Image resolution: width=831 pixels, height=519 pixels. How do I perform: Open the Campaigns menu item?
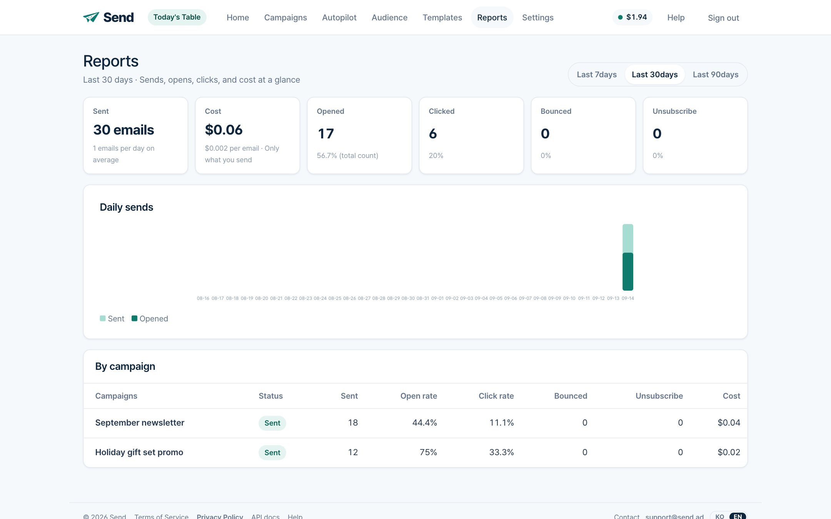[285, 17]
